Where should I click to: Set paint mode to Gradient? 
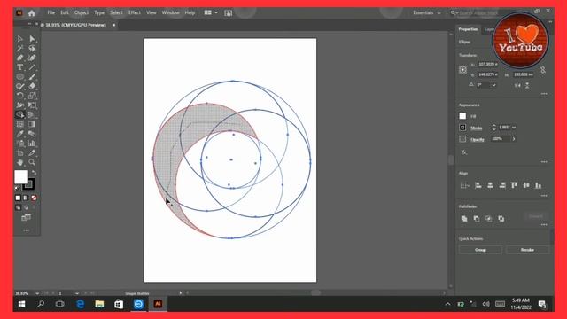[26, 198]
